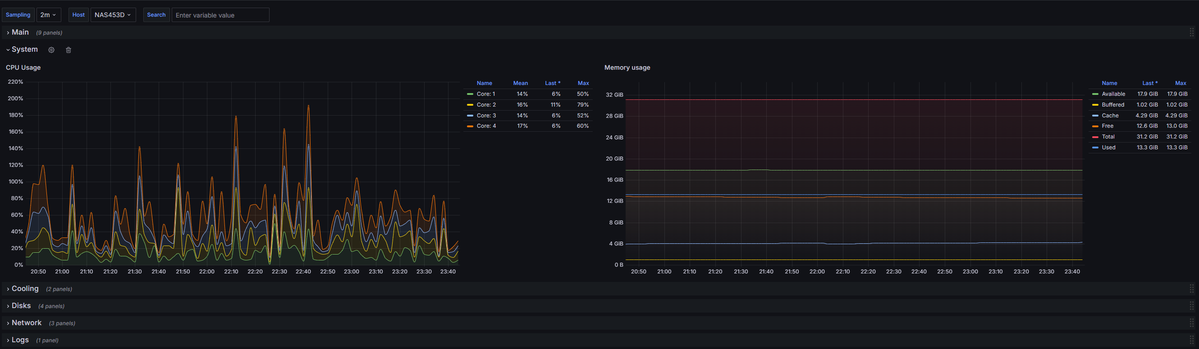Open color picker for Buffered memory swatch

point(1095,105)
